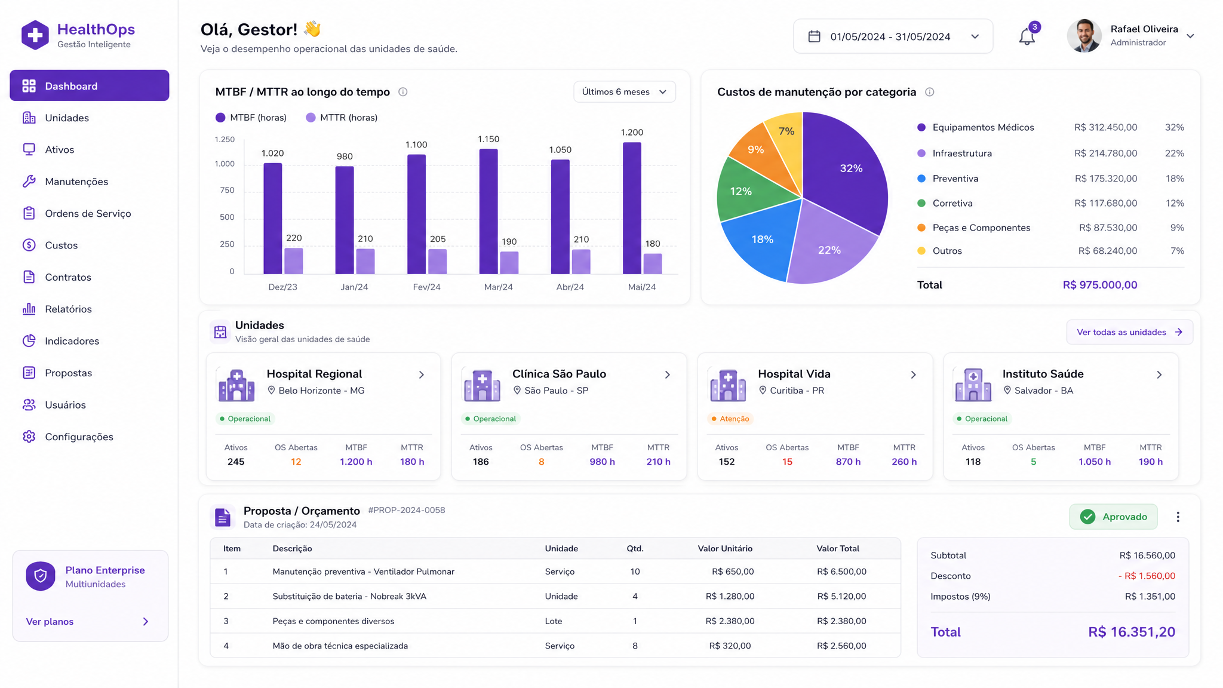Click the Configurações gear icon
The image size is (1223, 688).
29,437
